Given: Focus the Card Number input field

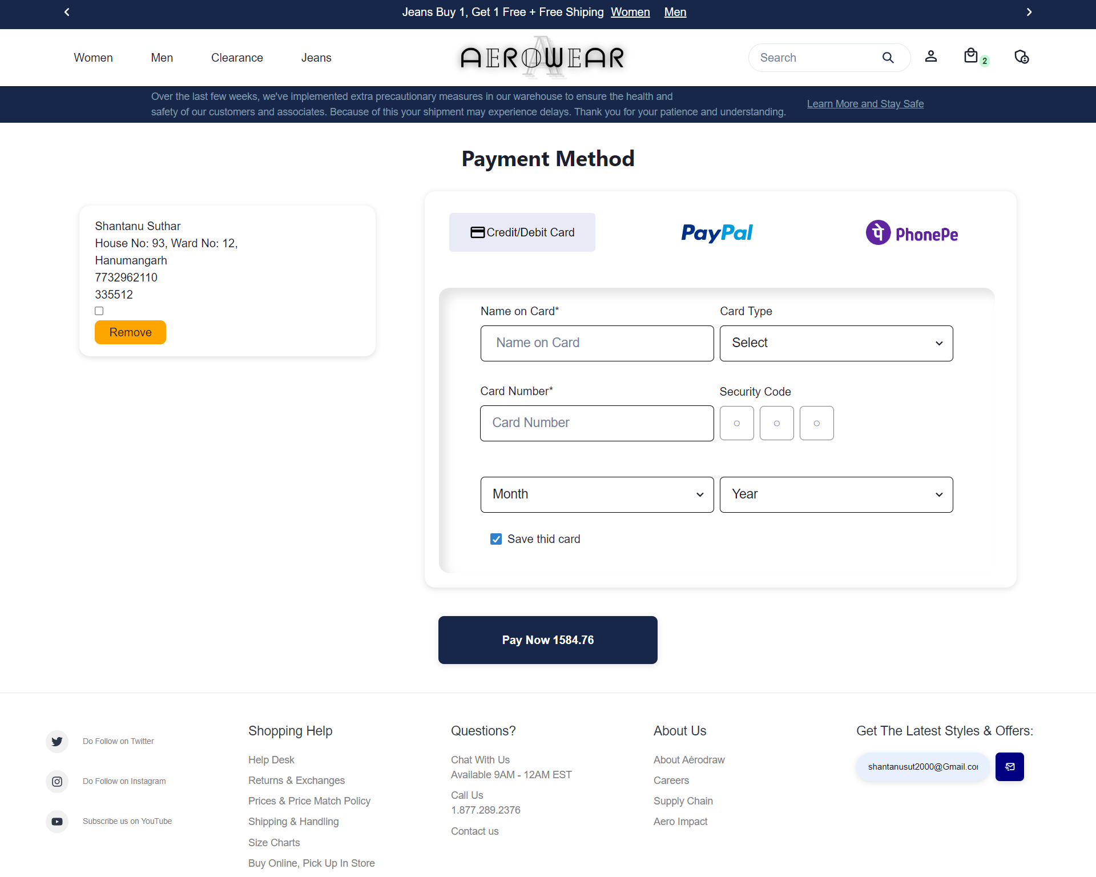Looking at the screenshot, I should (x=597, y=423).
